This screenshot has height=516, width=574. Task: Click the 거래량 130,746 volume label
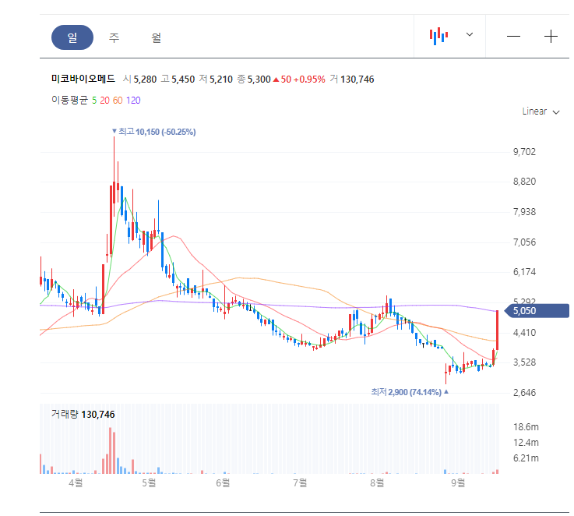pos(83,415)
